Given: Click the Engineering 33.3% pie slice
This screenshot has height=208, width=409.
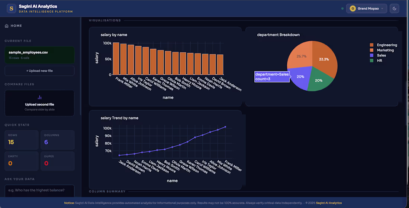Looking at the screenshot, I should tap(325, 59).
